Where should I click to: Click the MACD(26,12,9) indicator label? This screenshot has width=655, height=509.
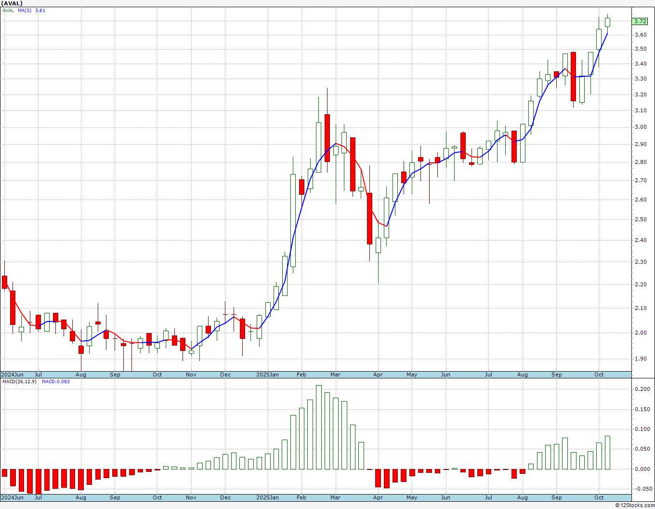pyautogui.click(x=19, y=382)
